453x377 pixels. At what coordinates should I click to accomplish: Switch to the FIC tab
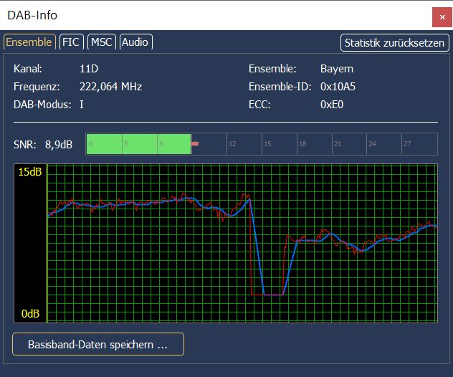click(x=71, y=42)
